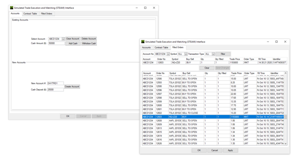
Task: Select order row 12608 AAPL in list
Action: [x=213, y=121]
